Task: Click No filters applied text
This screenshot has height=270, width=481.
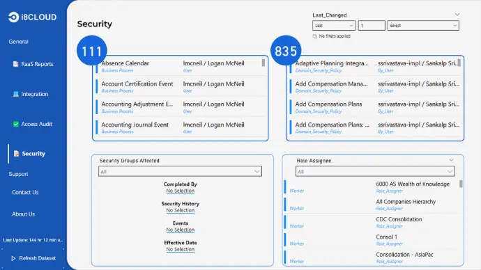Action: coord(335,36)
